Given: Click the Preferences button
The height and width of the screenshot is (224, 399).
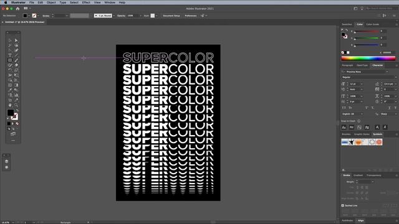Looking at the screenshot, I should tap(191, 16).
